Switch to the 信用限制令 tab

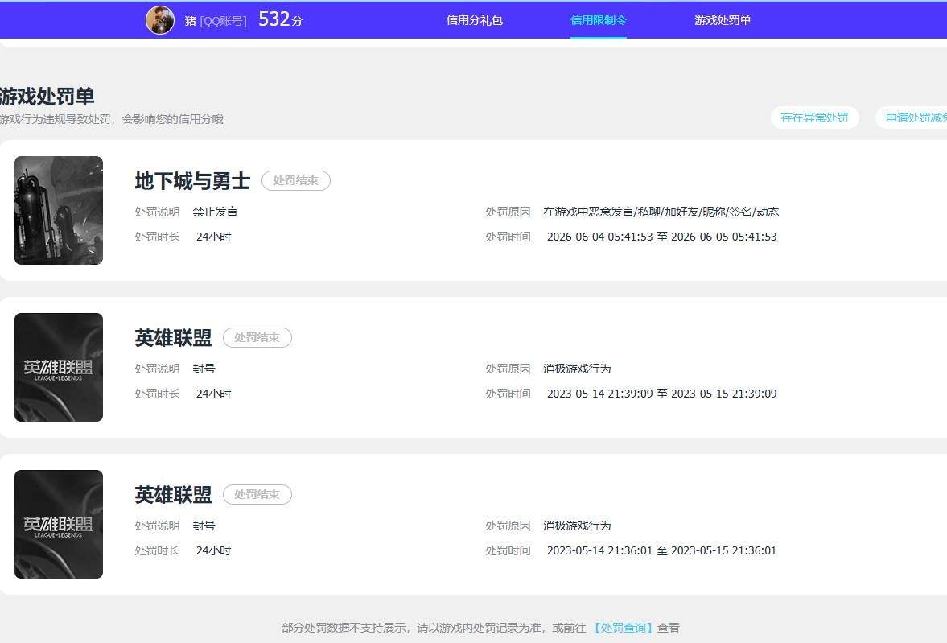598,21
